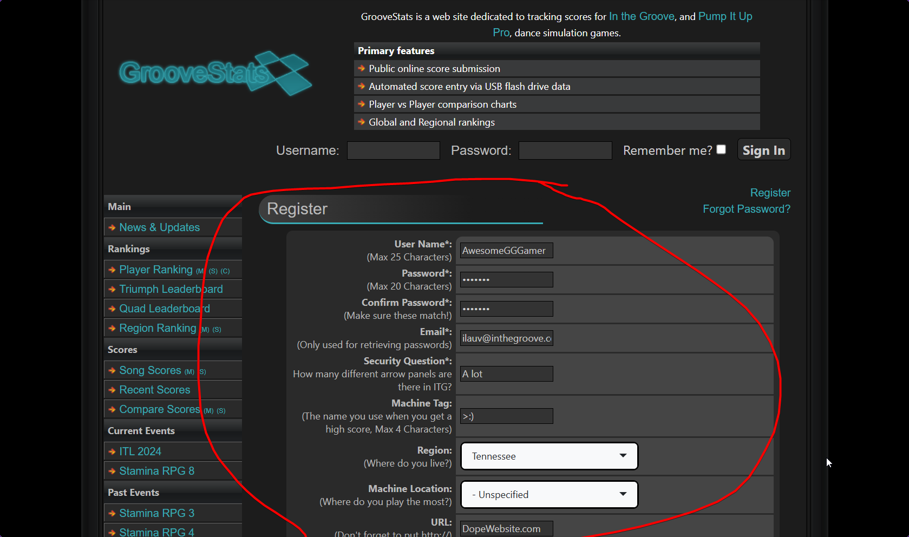Click the (M) badge next to Song Scores
The height and width of the screenshot is (537, 909).
click(189, 372)
